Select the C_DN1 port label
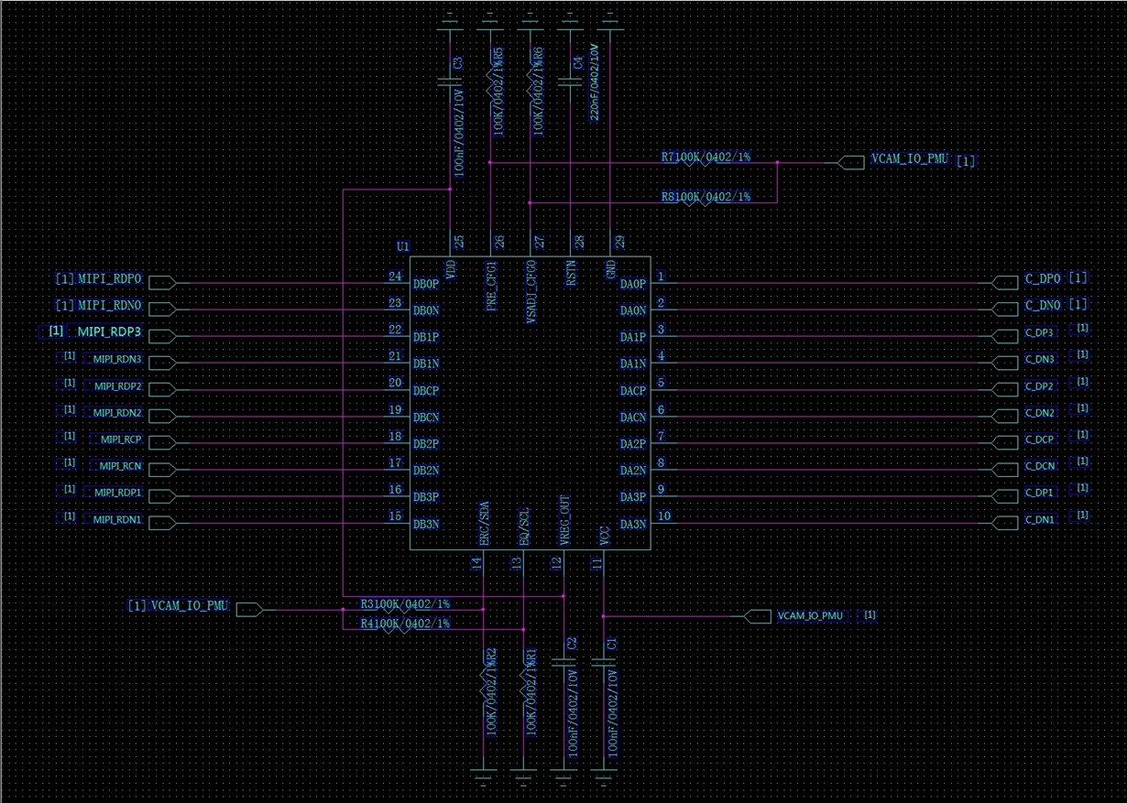The height and width of the screenshot is (803, 1127). point(1040,519)
